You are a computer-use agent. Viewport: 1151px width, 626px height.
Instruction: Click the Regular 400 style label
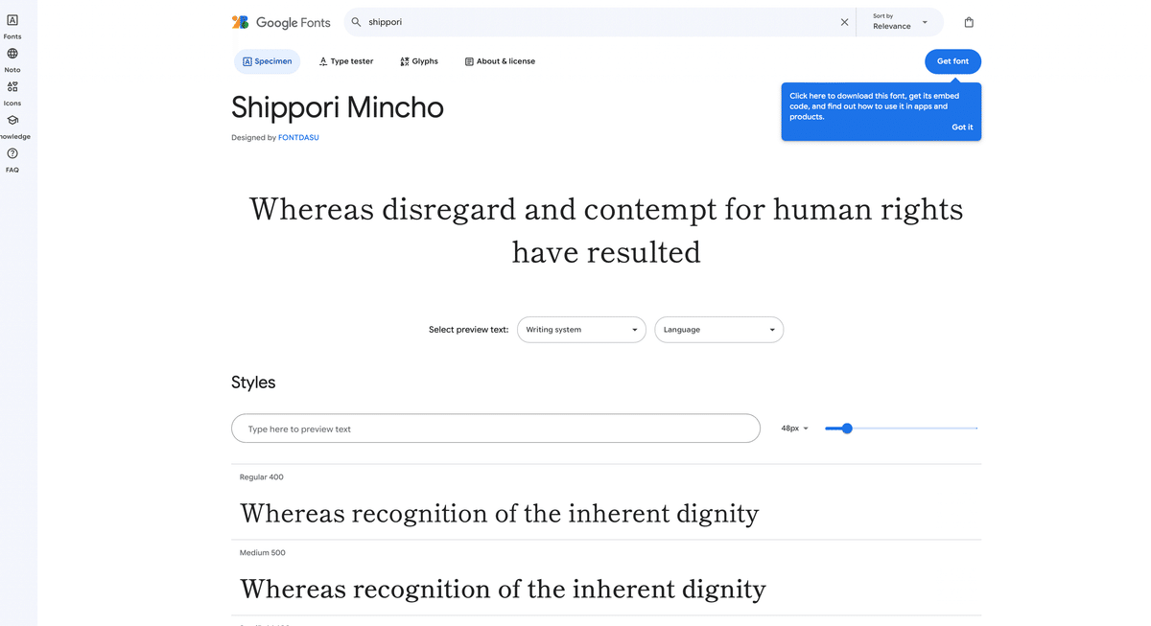pos(262,477)
